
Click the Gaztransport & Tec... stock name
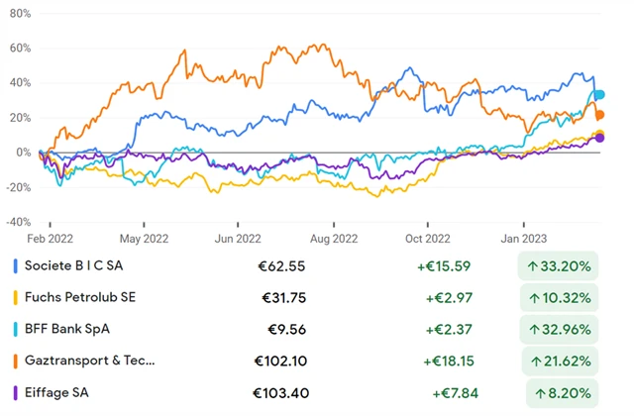(x=90, y=360)
